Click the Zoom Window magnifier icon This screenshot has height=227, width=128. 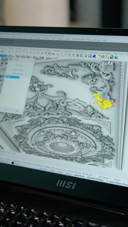[34, 53]
